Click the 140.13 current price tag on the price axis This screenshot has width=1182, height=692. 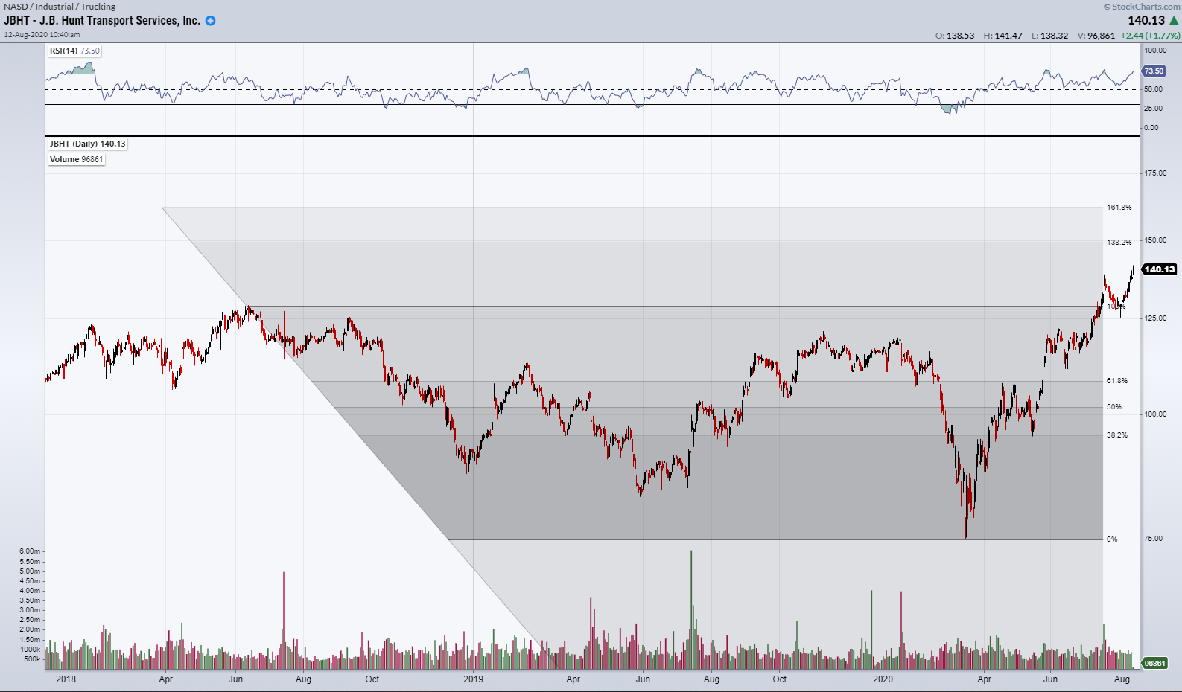tap(1160, 269)
